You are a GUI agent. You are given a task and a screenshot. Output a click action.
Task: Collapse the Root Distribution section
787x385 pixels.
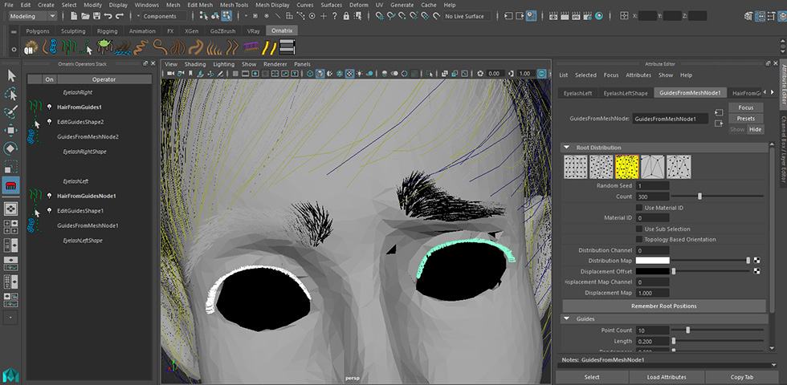click(567, 148)
